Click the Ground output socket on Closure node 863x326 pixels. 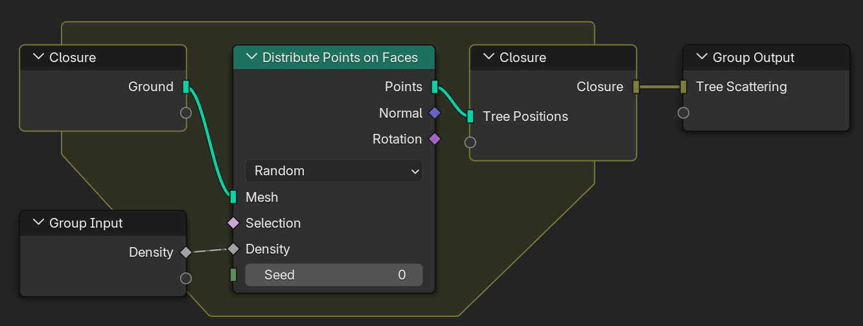click(x=186, y=87)
